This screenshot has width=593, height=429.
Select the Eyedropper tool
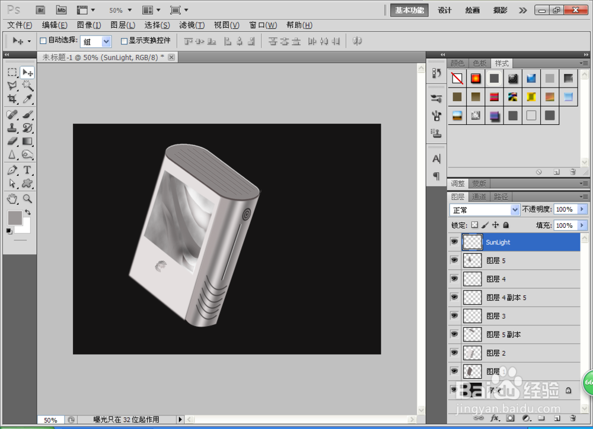pos(27,99)
